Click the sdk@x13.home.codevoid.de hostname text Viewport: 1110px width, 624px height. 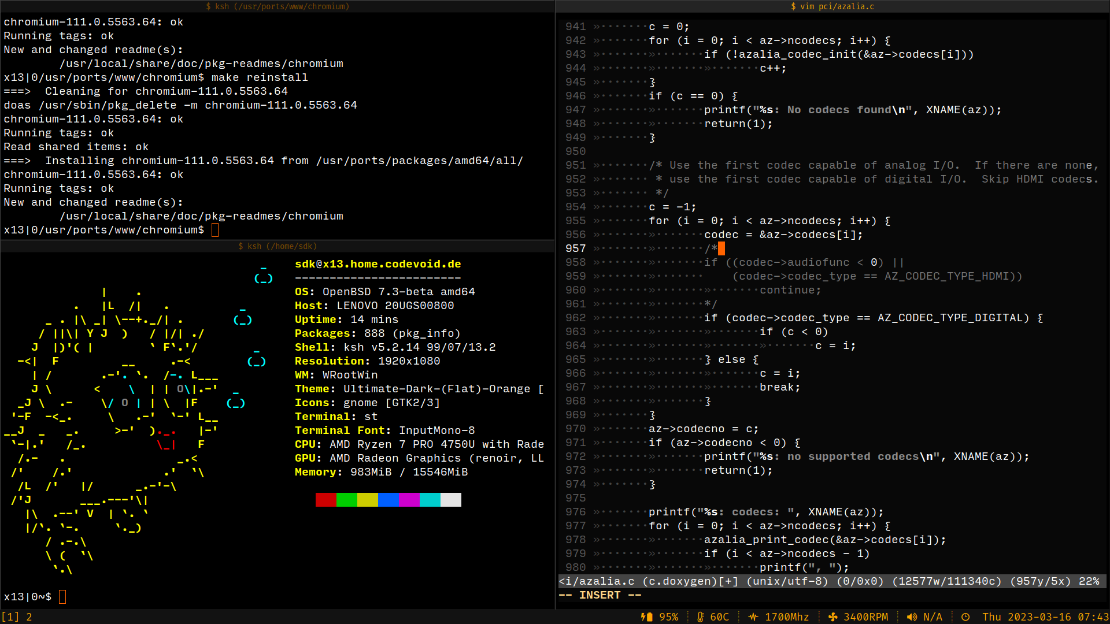click(378, 264)
